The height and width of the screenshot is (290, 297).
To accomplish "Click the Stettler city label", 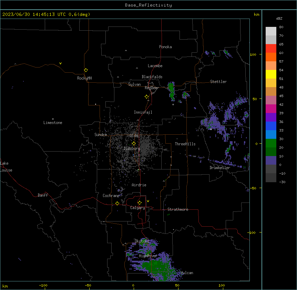I will pos(218,82).
